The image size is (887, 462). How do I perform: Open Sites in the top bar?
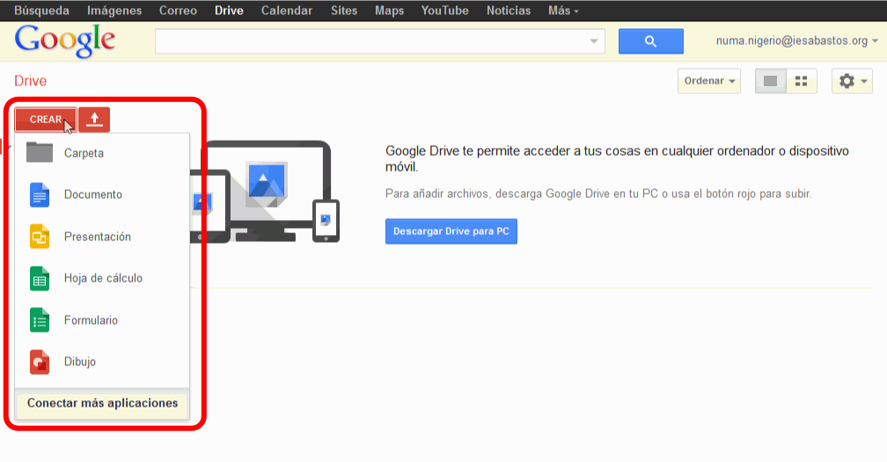(x=344, y=11)
